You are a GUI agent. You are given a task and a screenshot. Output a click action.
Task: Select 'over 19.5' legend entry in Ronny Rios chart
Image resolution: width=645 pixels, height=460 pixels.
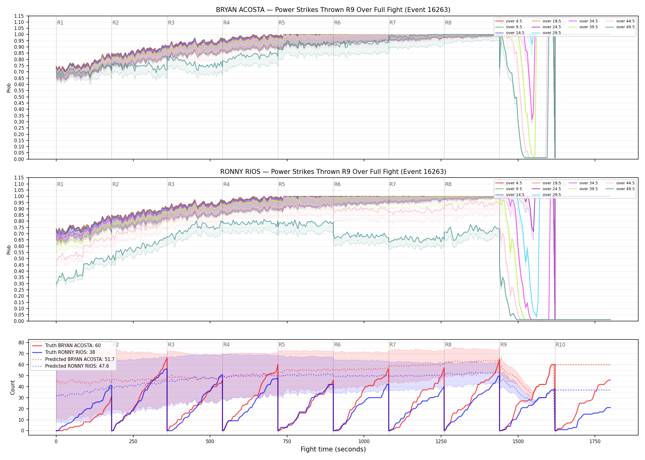click(546, 183)
